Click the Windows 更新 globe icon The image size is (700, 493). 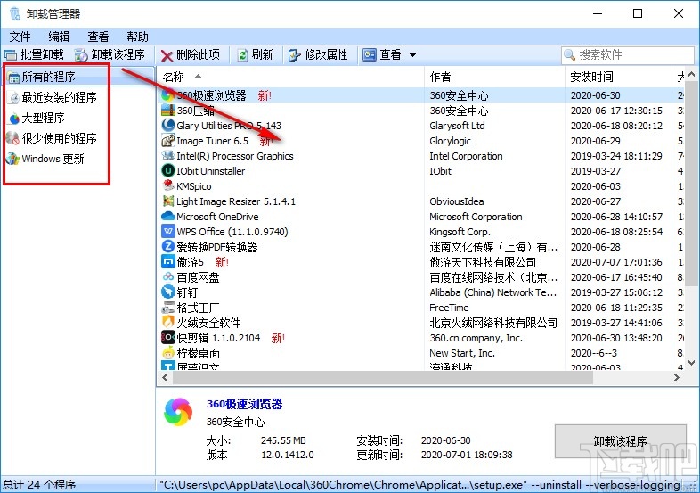point(13,159)
